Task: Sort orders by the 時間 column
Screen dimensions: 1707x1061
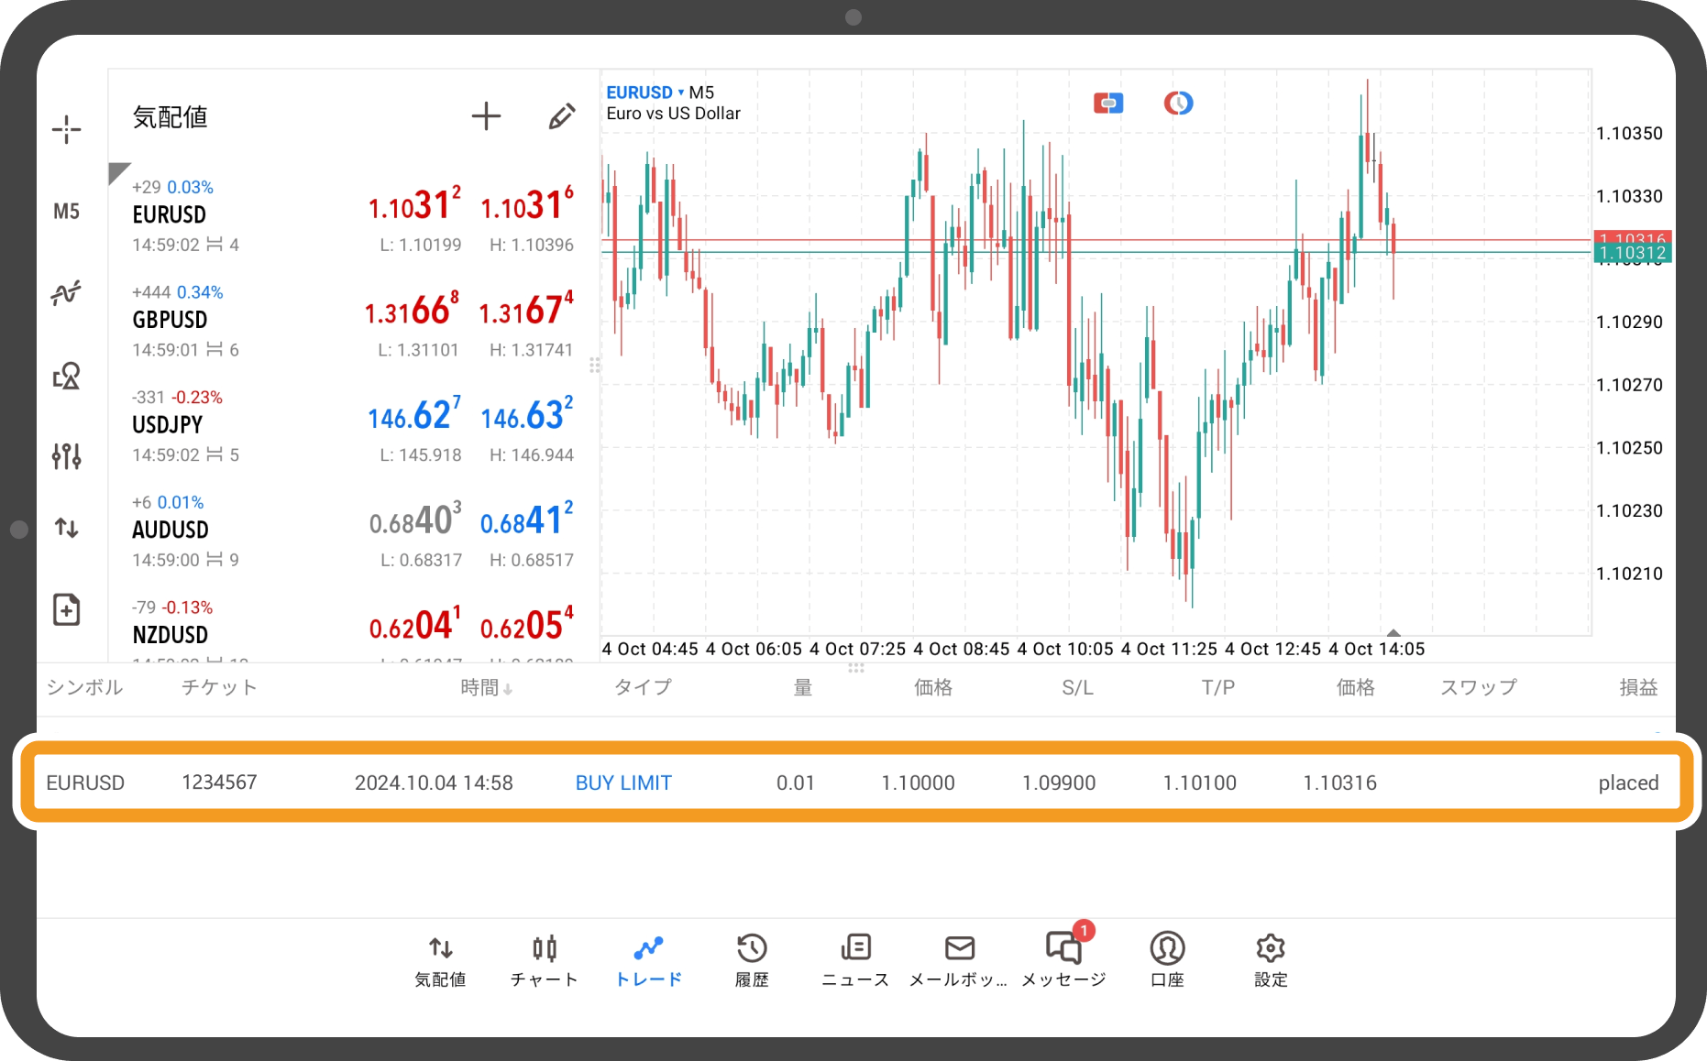Action: click(486, 687)
